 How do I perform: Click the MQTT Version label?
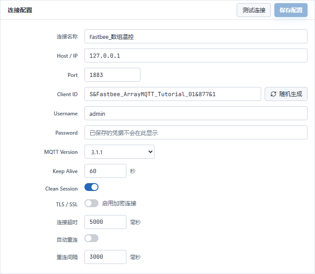pos(61,152)
